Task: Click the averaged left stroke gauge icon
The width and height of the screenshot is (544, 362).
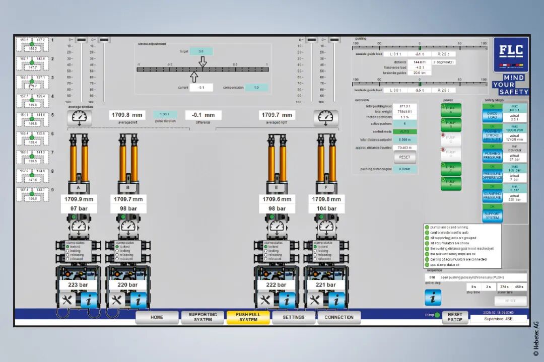Action: coord(80,118)
